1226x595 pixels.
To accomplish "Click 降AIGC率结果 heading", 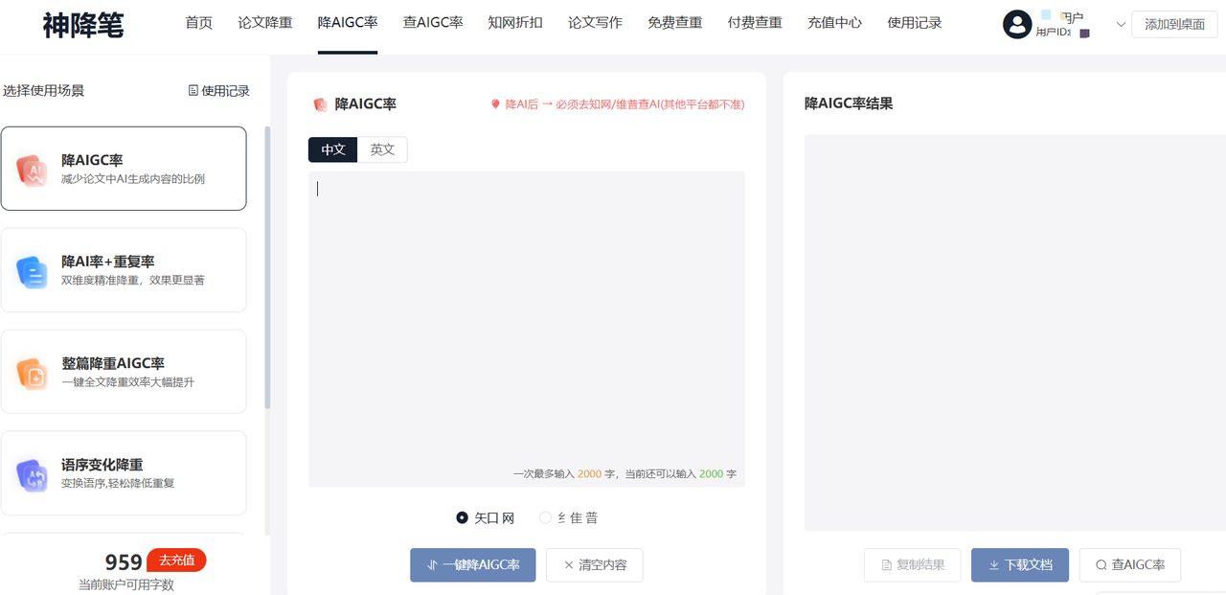I will [x=849, y=103].
